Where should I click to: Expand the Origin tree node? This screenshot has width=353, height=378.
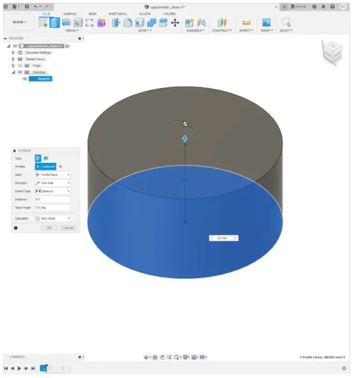coord(13,65)
